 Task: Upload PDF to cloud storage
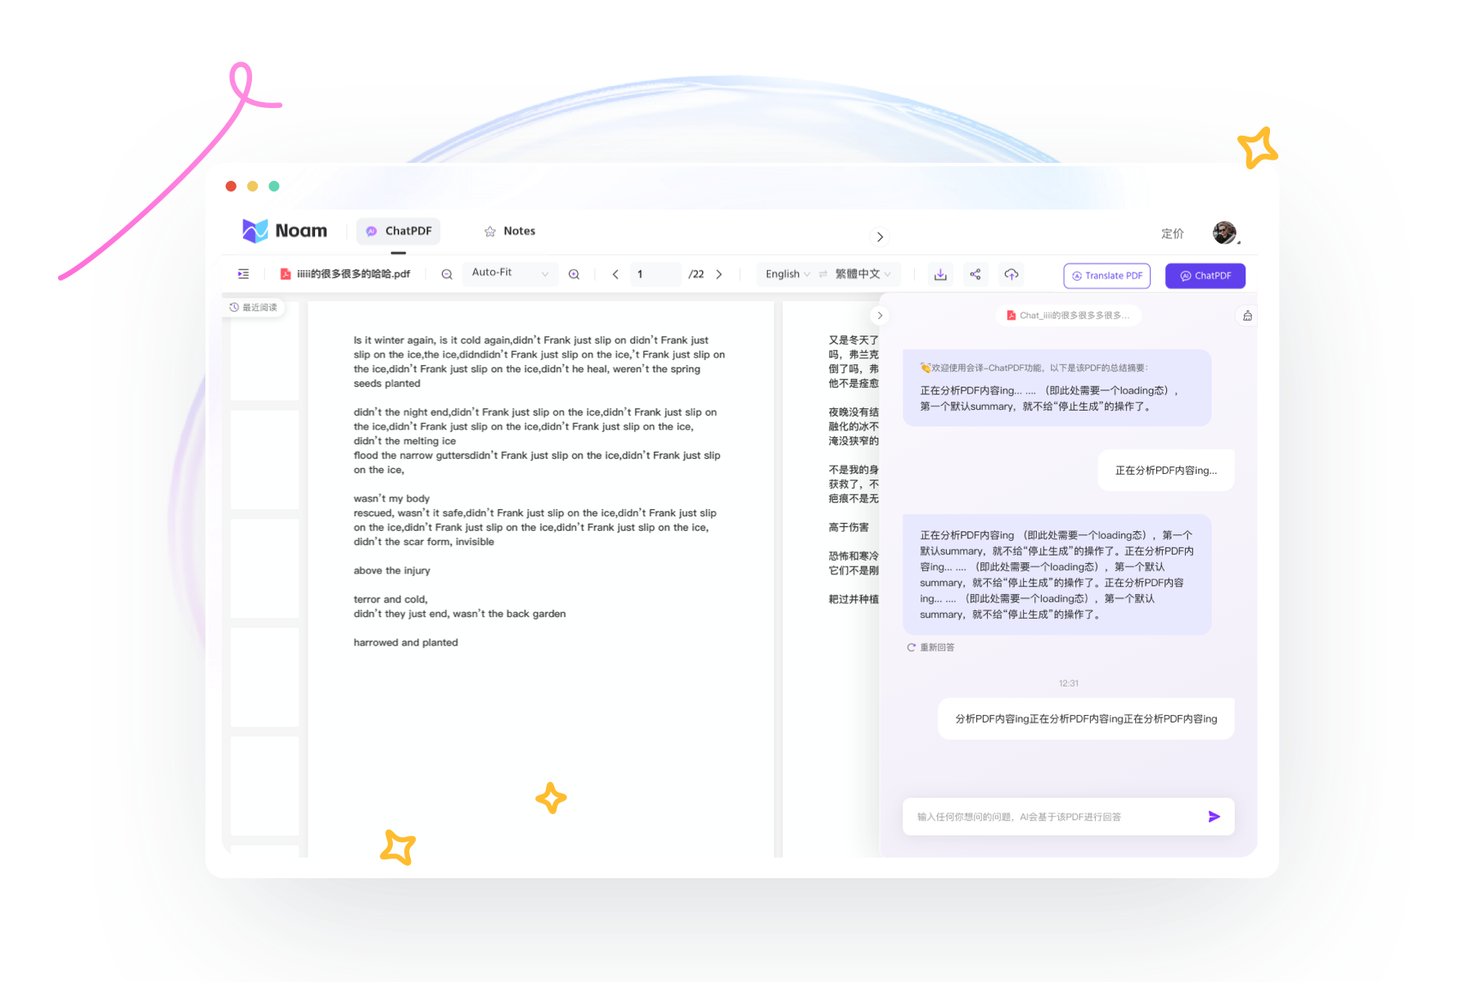(x=1011, y=274)
